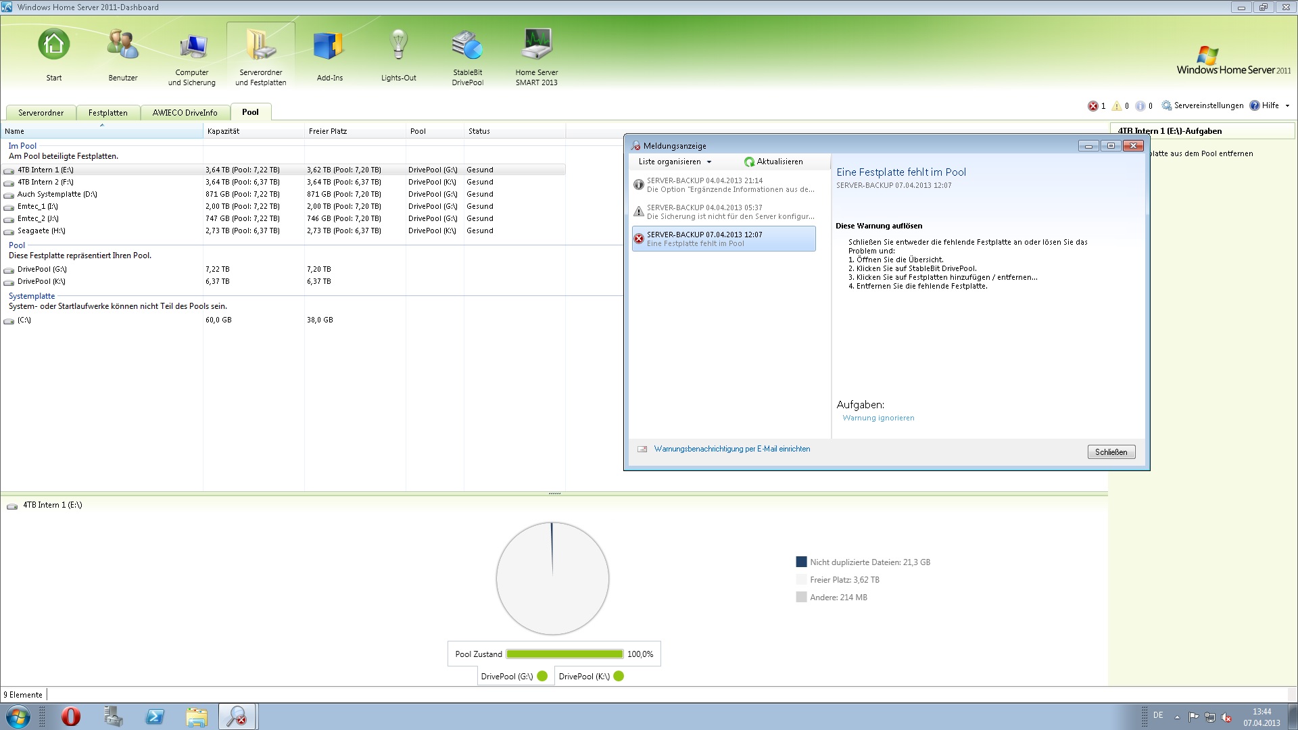1298x730 pixels.
Task: Select the Emtec_2 (J:\) drive row
Action: point(283,219)
